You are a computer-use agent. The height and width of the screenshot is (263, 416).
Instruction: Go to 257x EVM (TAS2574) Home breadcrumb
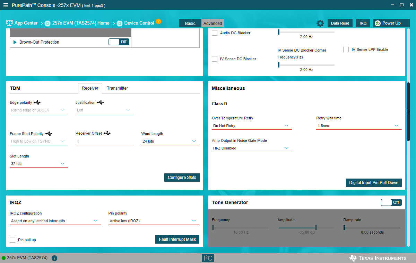(x=81, y=23)
